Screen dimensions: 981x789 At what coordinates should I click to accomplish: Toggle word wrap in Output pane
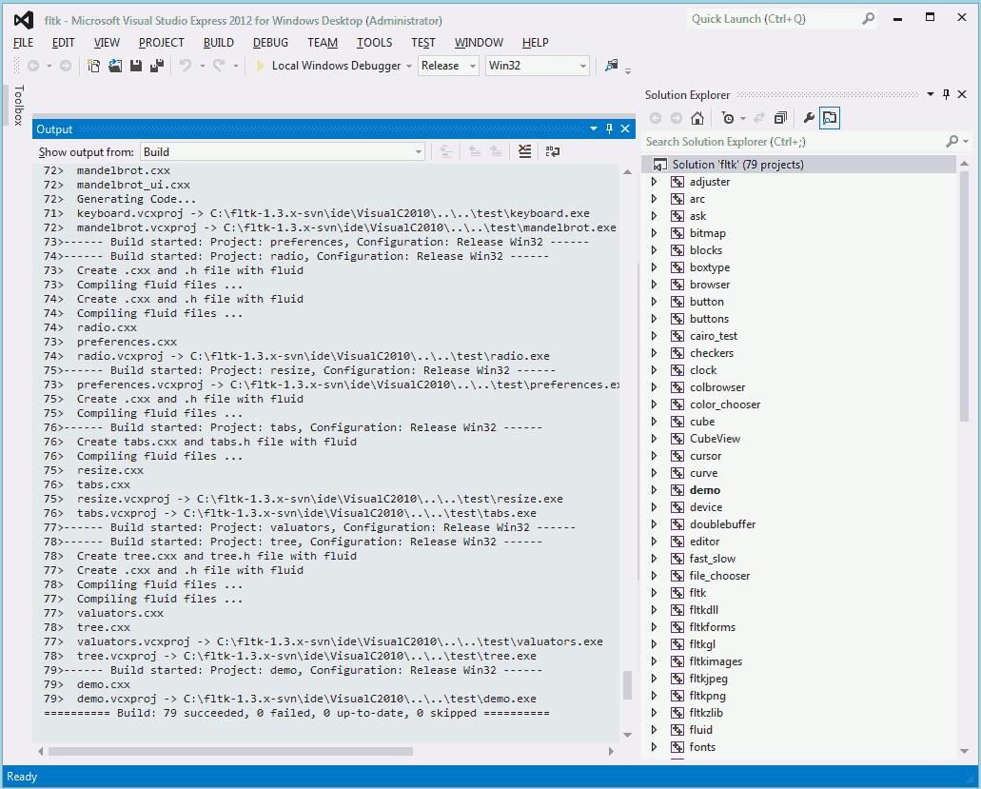click(553, 151)
